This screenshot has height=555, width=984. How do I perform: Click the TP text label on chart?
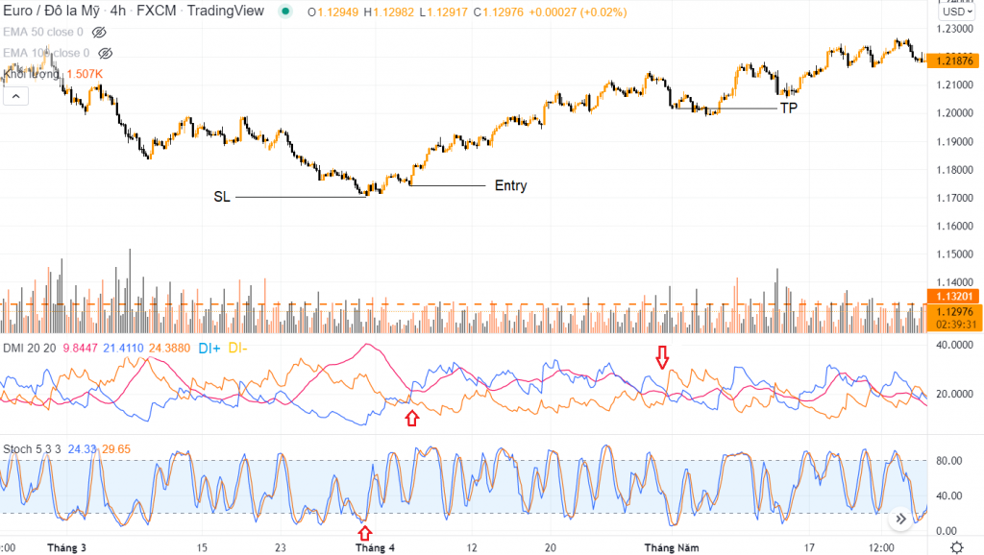pyautogui.click(x=788, y=109)
